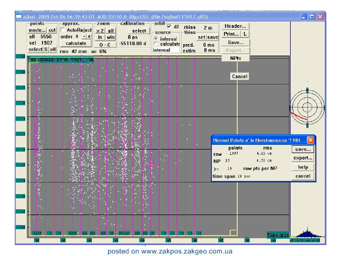341x256 pixels.
Task: Close the Normal Points dialog with its X
Action: pyautogui.click(x=311, y=140)
